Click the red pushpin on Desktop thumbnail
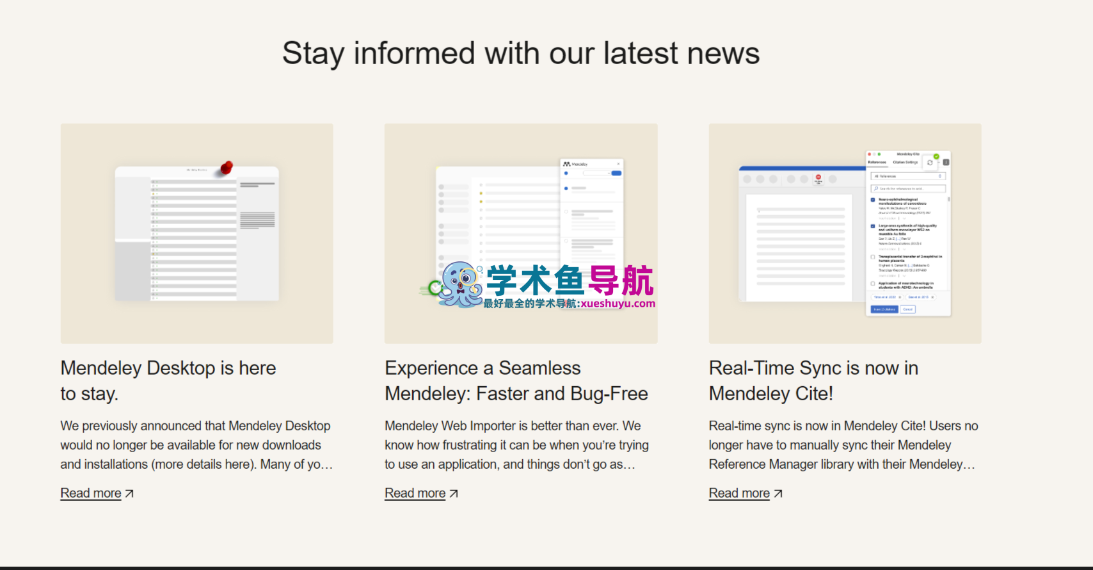This screenshot has height=570, width=1093. coord(226,168)
